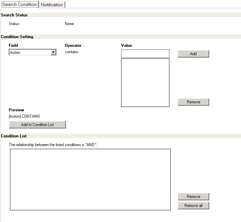Click the status value 'None'
241x222 pixels.
click(x=69, y=24)
